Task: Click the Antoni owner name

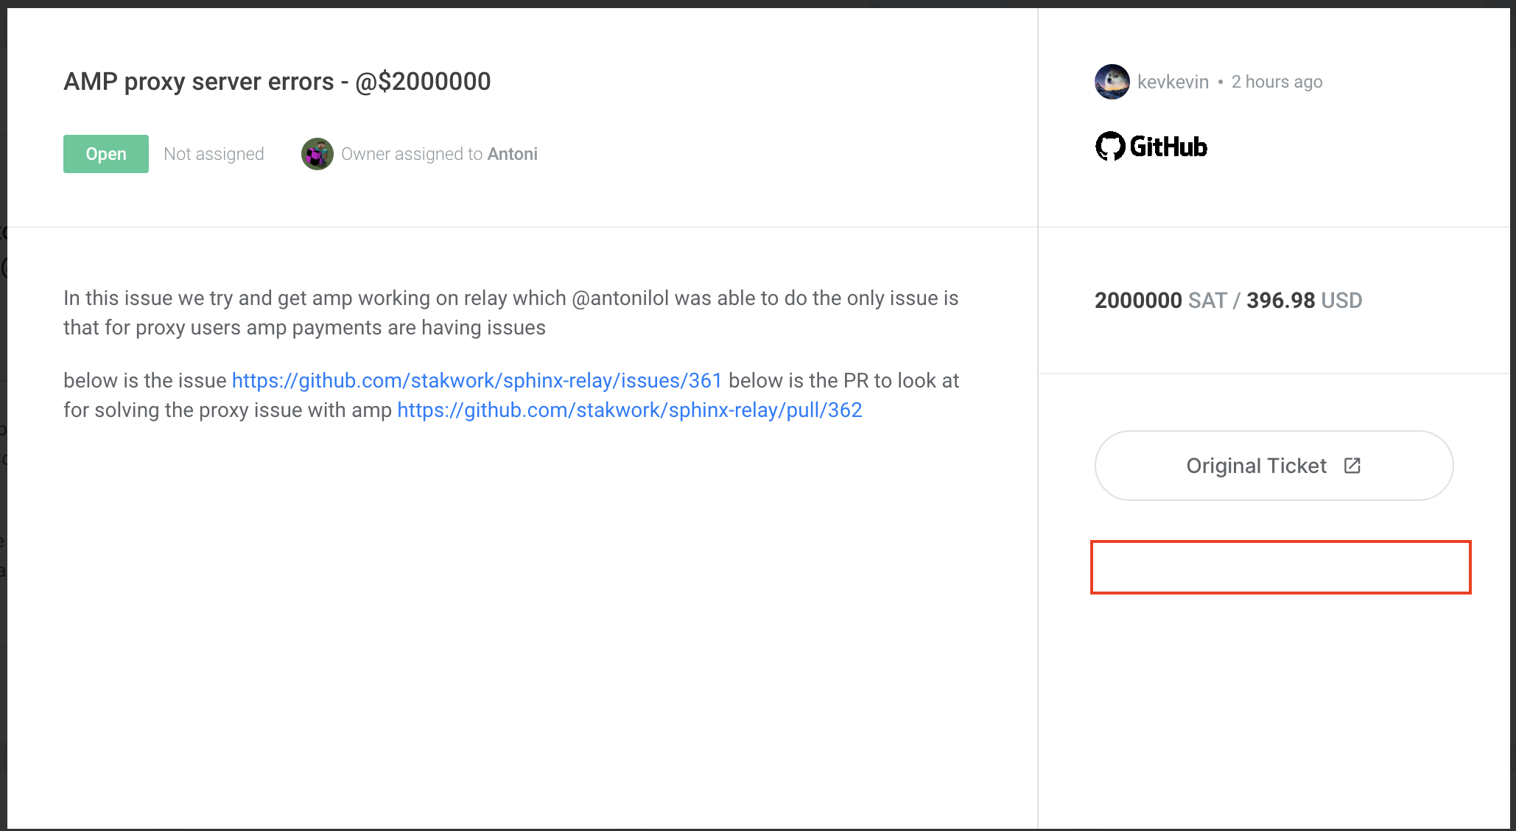Action: 513,154
